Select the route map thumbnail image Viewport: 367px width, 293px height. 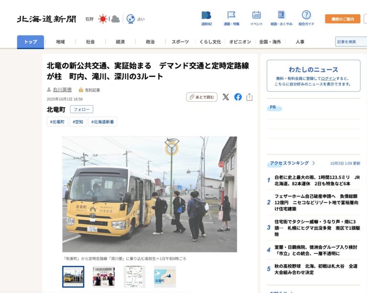[134, 276]
